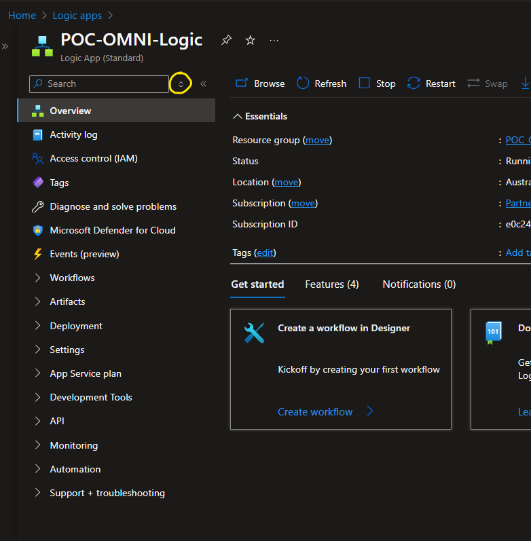Open the Features (4) tab

coord(332,284)
